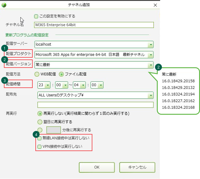
Task: Close the チャネル追加 dialog
Action: [x=155, y=5]
